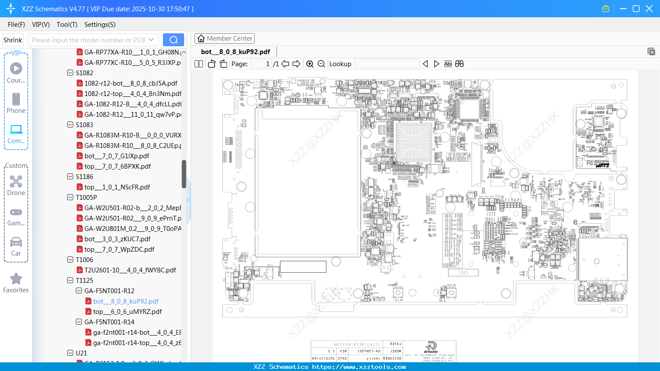This screenshot has height=371, width=660.
Task: Jump to next lookup result
Action: [x=436, y=64]
